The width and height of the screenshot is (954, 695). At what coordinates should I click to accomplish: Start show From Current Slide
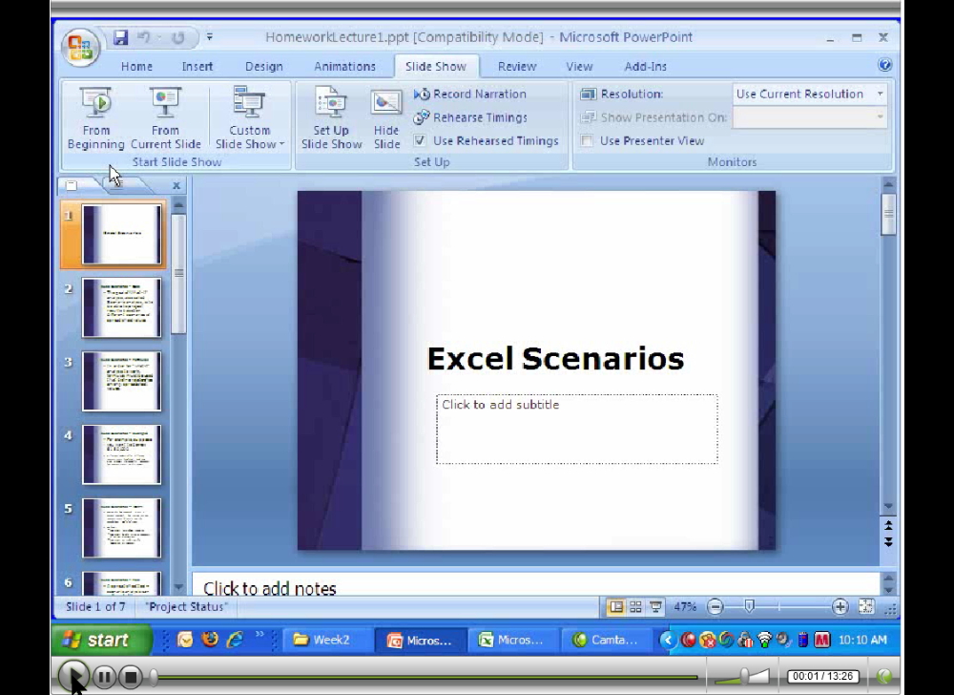click(165, 117)
